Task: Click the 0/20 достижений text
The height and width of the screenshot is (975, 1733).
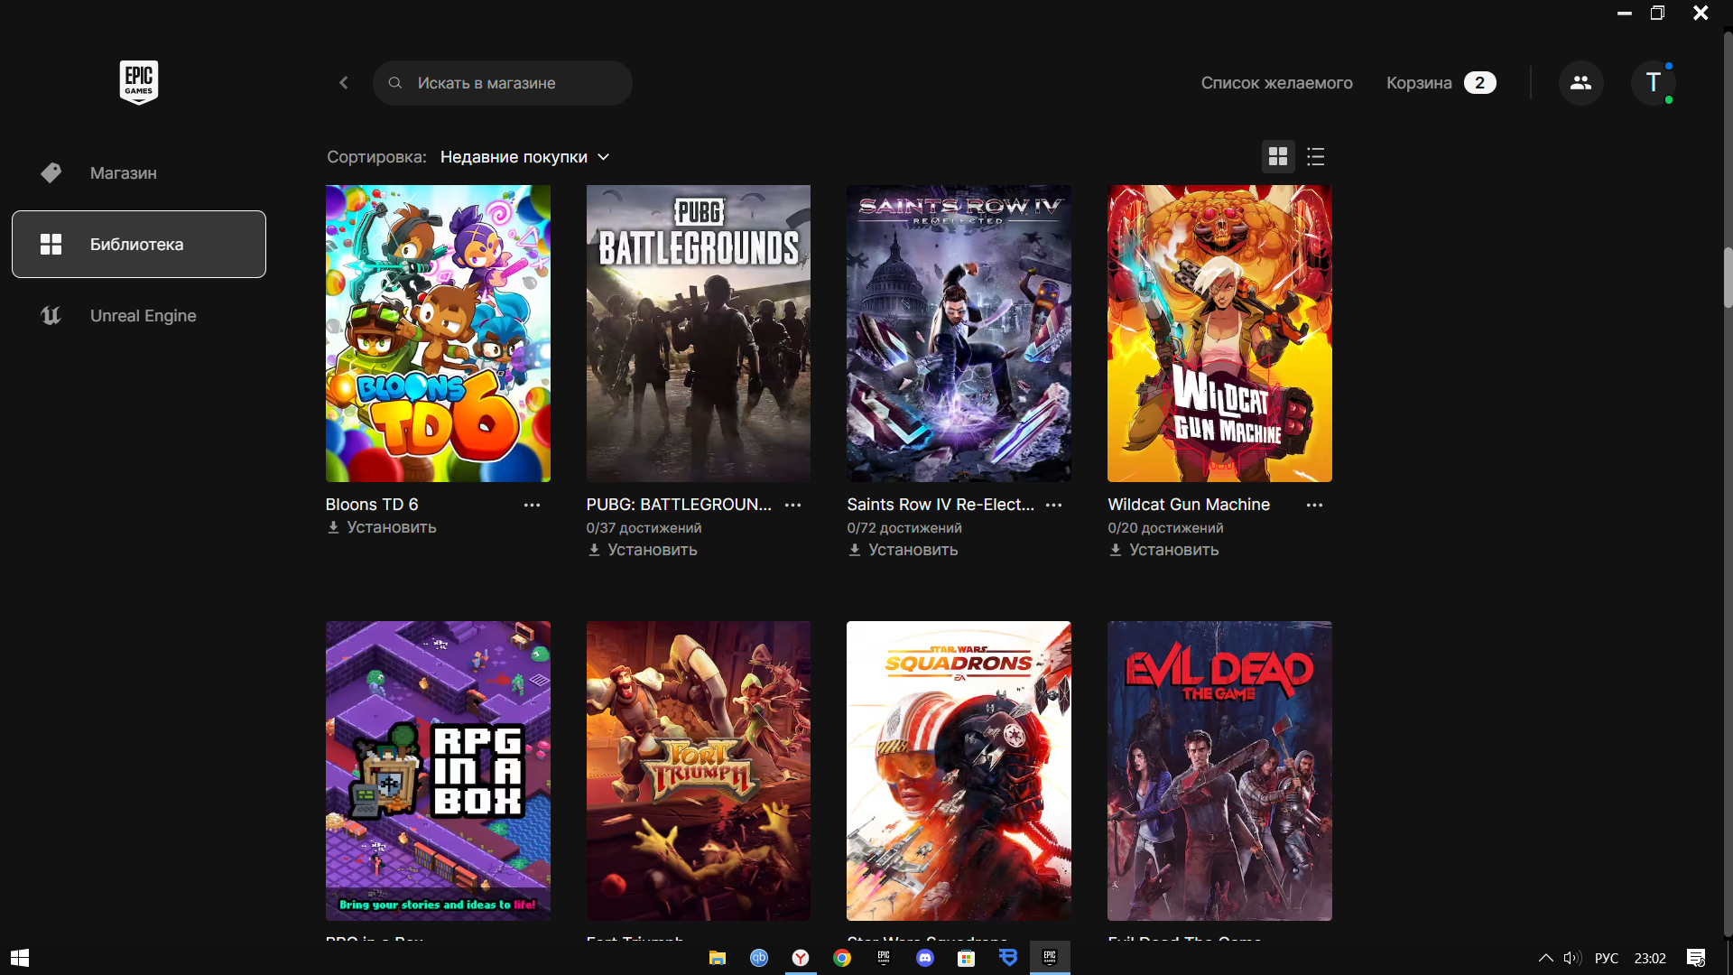Action: [x=1165, y=528]
